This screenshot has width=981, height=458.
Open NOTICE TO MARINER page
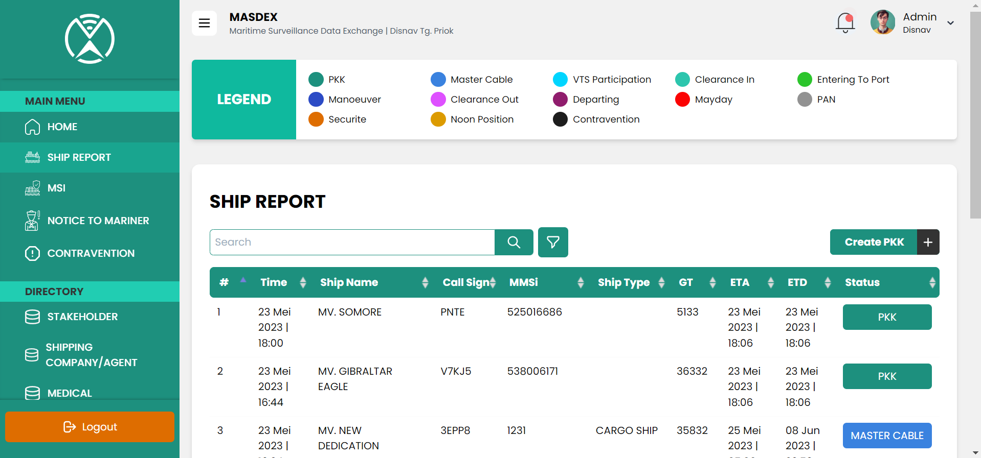[x=90, y=221]
